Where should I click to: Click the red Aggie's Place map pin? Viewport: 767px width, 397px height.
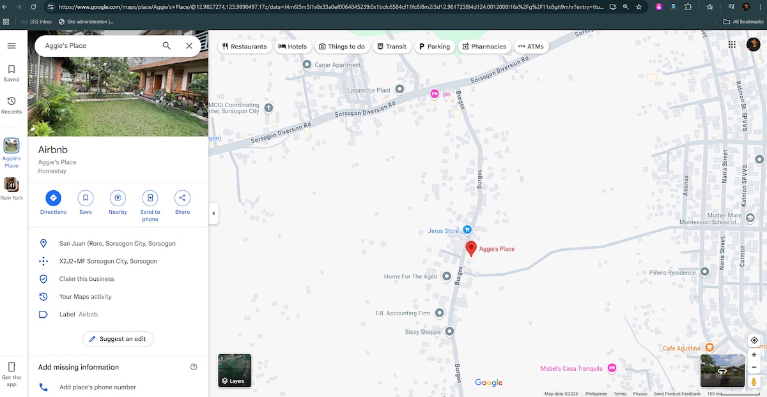[471, 248]
